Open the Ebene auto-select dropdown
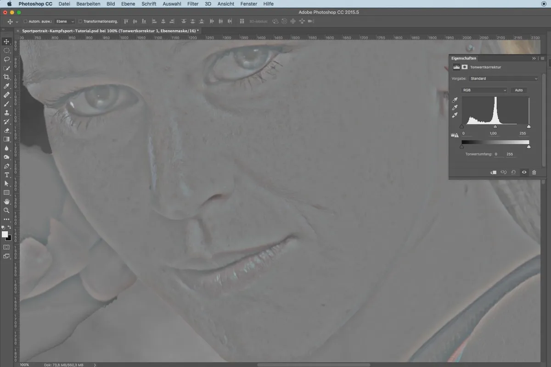The height and width of the screenshot is (367, 551). click(x=65, y=21)
